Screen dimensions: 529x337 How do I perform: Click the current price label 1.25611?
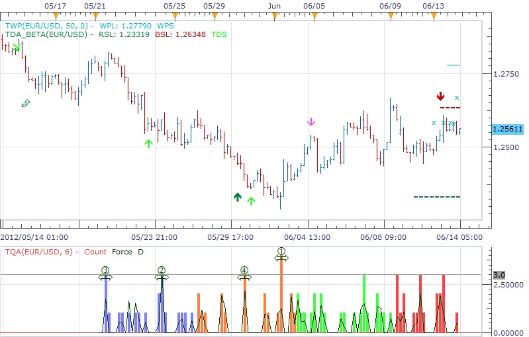pos(507,130)
